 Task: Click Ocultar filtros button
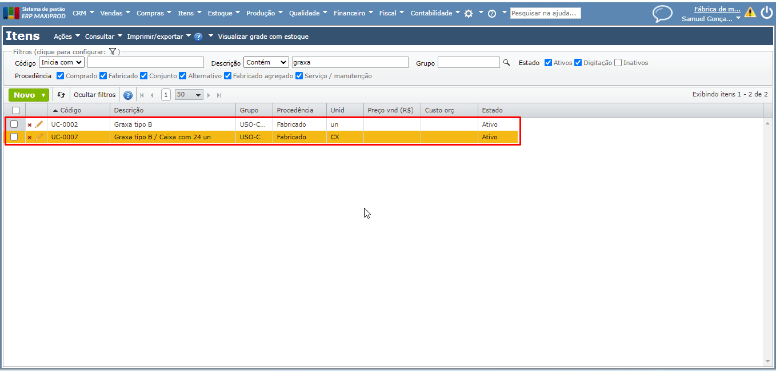tap(95, 95)
